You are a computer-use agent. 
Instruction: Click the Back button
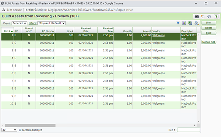pos(208,33)
